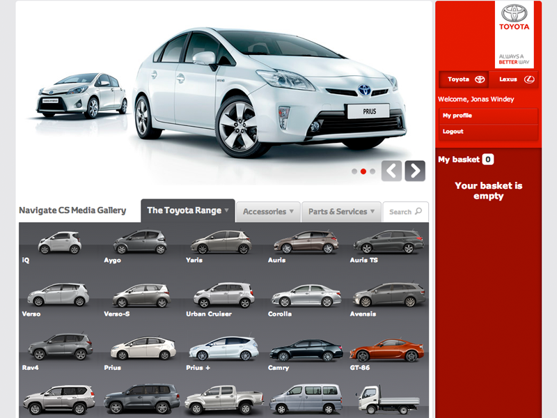Expand The Toyota Range dropdown tab

click(x=187, y=210)
